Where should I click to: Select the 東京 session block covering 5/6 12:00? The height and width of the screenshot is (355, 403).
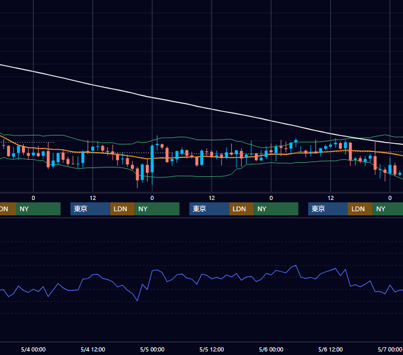pyautogui.click(x=328, y=209)
